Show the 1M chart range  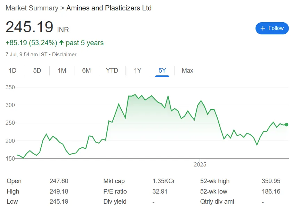62,71
